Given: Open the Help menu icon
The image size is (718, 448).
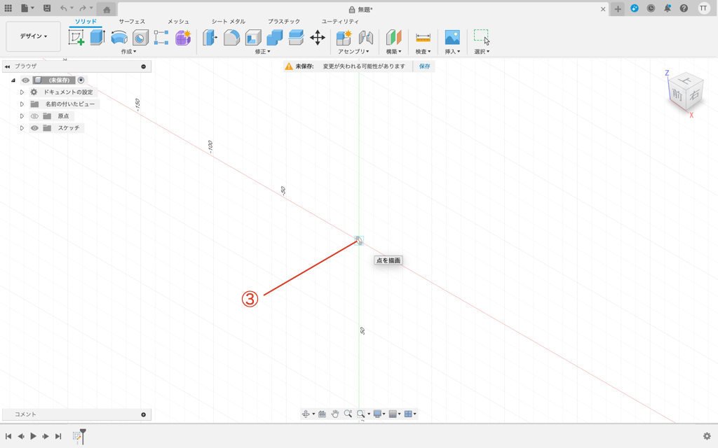Looking at the screenshot, I should click(x=684, y=8).
